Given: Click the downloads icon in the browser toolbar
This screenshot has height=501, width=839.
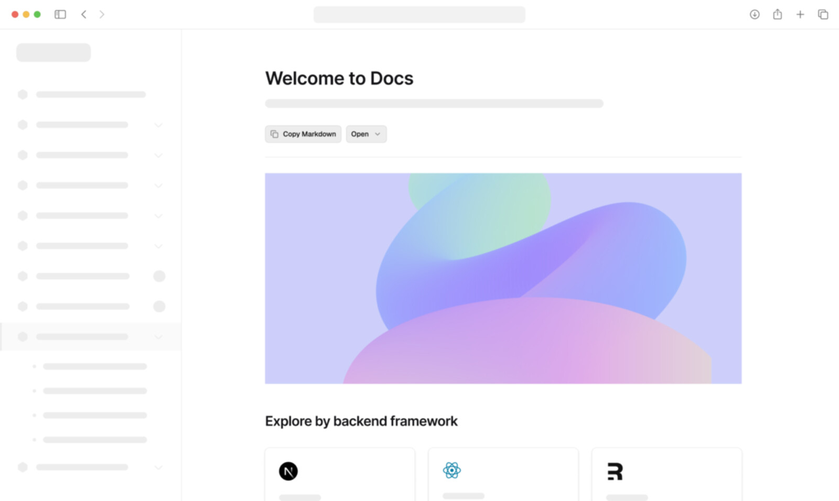Looking at the screenshot, I should [x=755, y=14].
